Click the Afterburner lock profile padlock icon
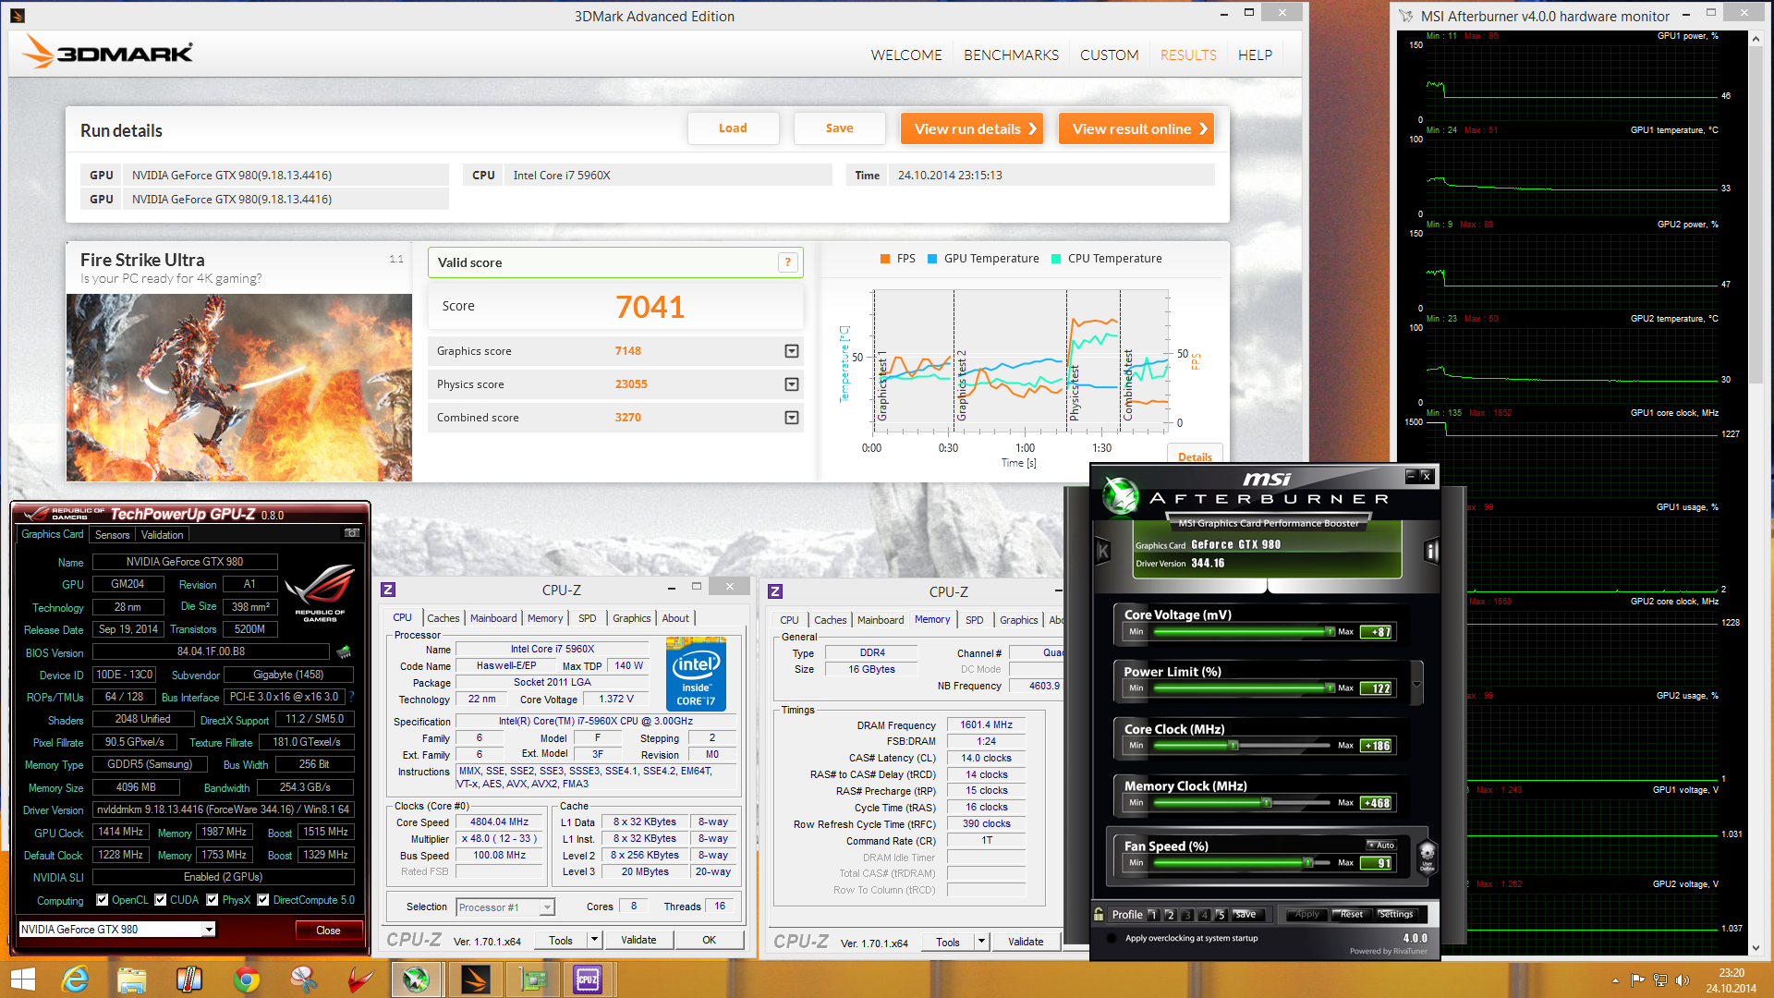The image size is (1774, 998). [1099, 914]
